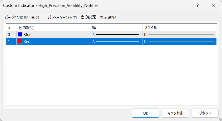The height and width of the screenshot is (121, 222).
Task: Open the line style dropdown for row 1
Action: pos(179,42)
